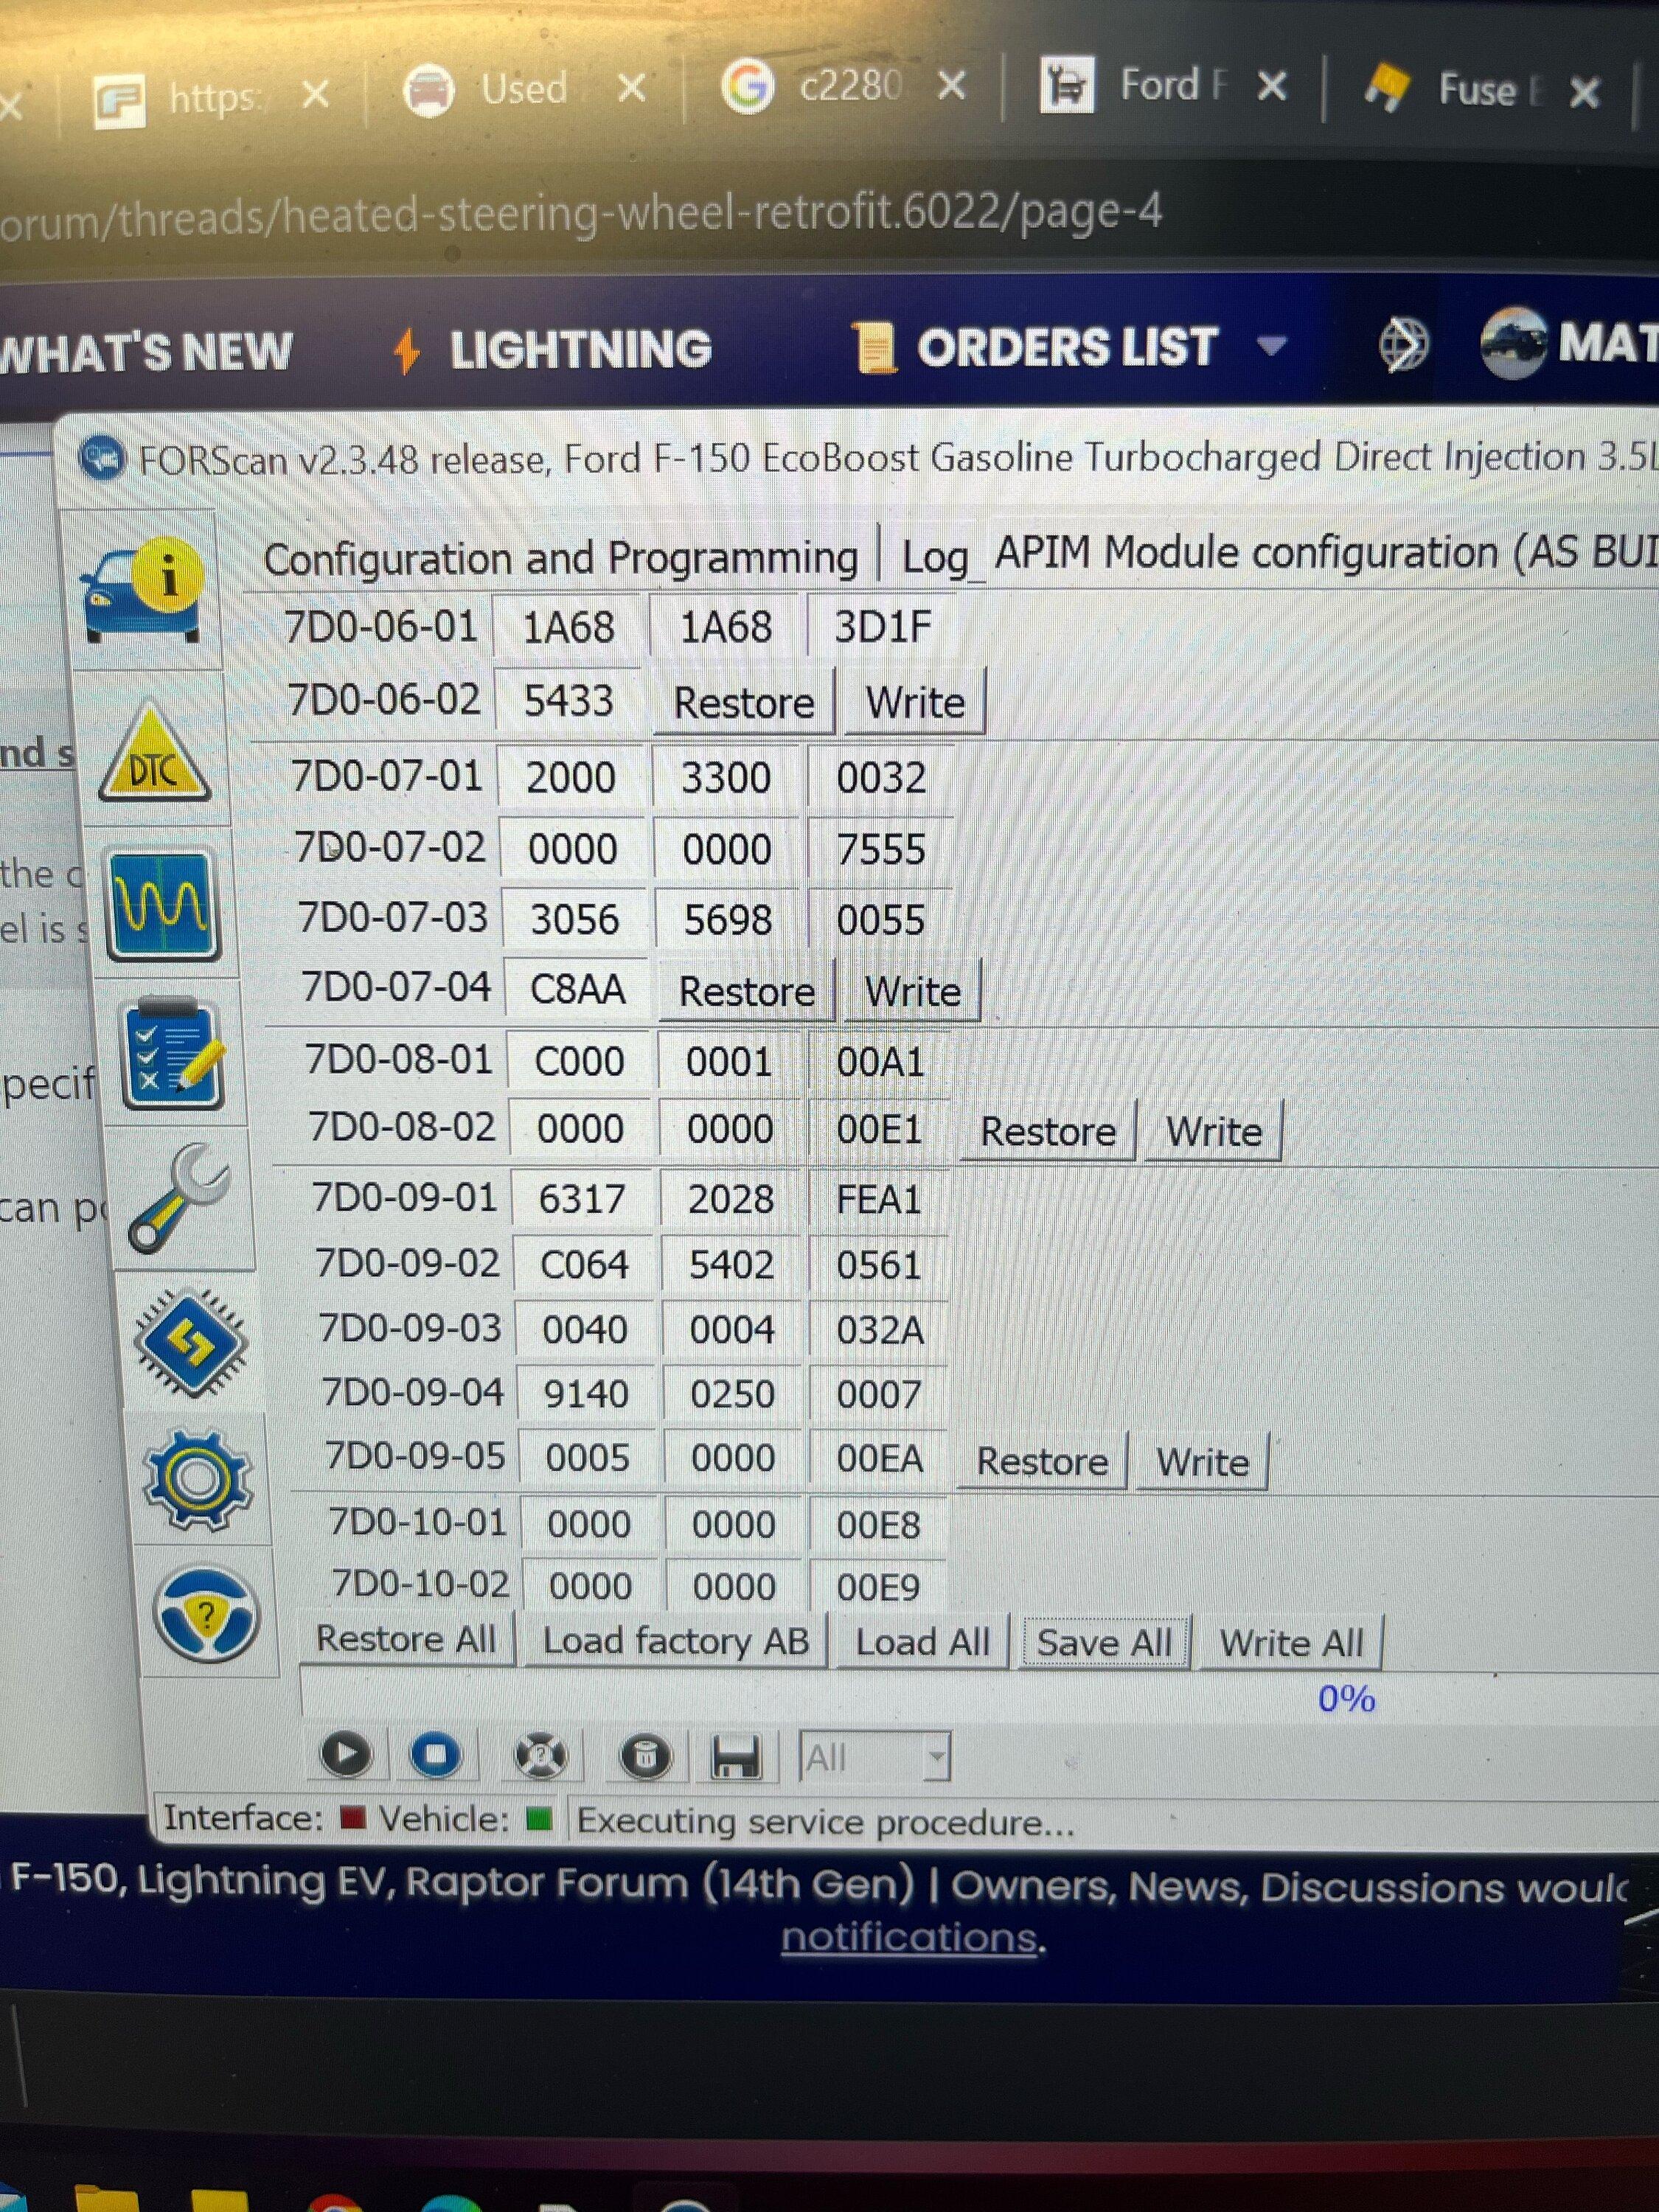This screenshot has width=1659, height=2212.
Task: Click Restore in the 7D0-06-02 row
Action: click(744, 702)
